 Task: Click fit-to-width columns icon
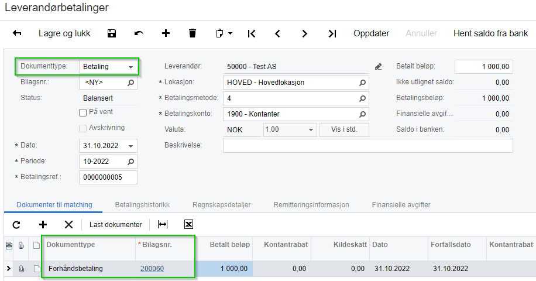click(x=163, y=224)
